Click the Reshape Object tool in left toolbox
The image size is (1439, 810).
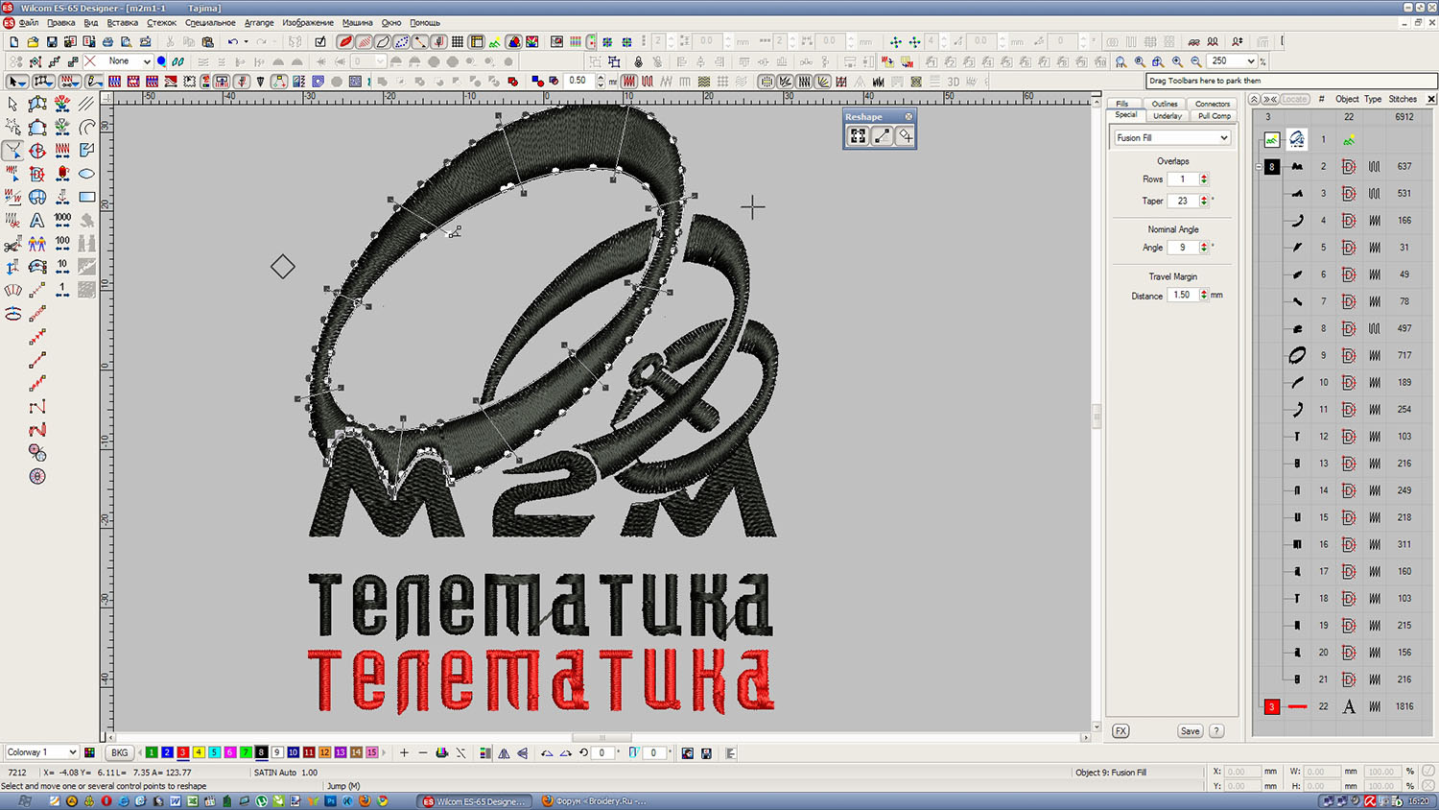pos(12,151)
